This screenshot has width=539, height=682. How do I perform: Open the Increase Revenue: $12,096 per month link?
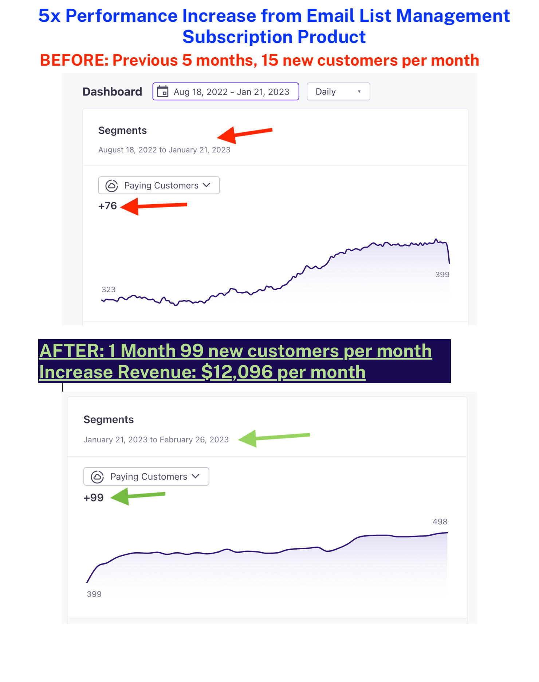click(202, 372)
